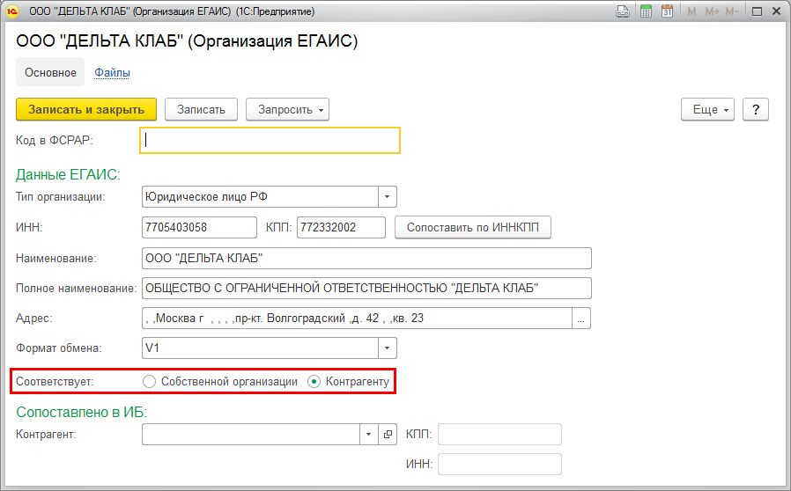Switch to the Файлы tab
Image resolution: width=791 pixels, height=491 pixels.
[112, 72]
